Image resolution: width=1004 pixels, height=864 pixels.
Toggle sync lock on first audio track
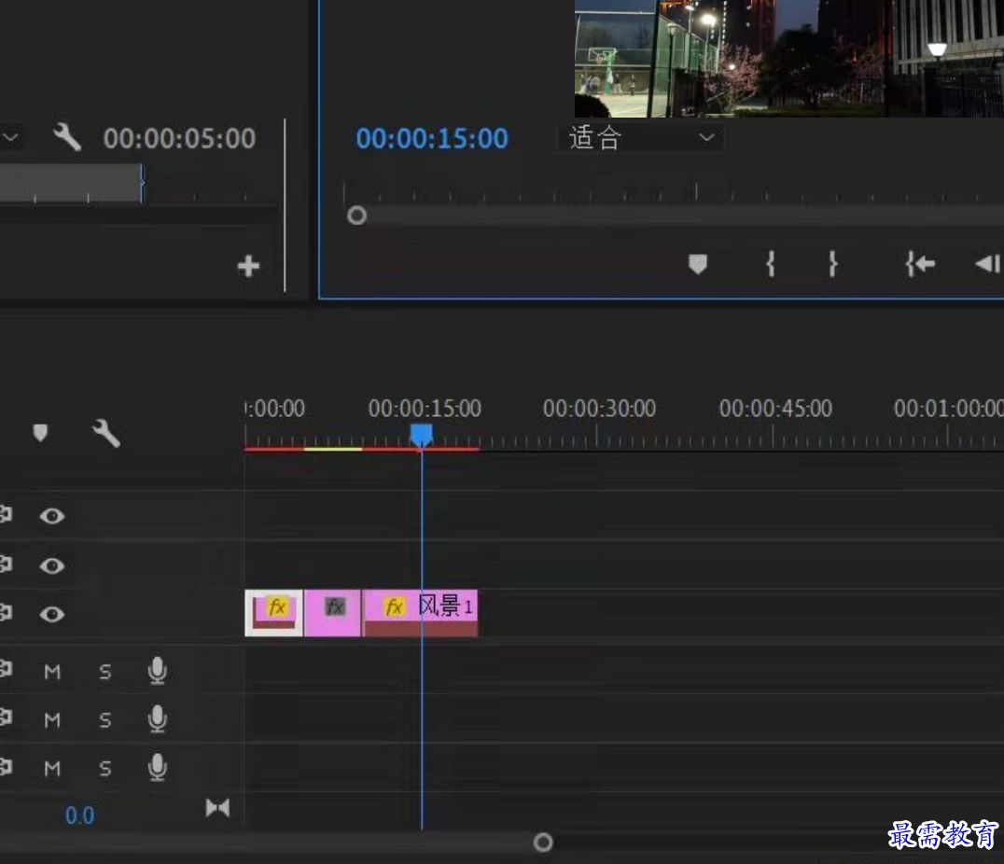tap(6, 668)
